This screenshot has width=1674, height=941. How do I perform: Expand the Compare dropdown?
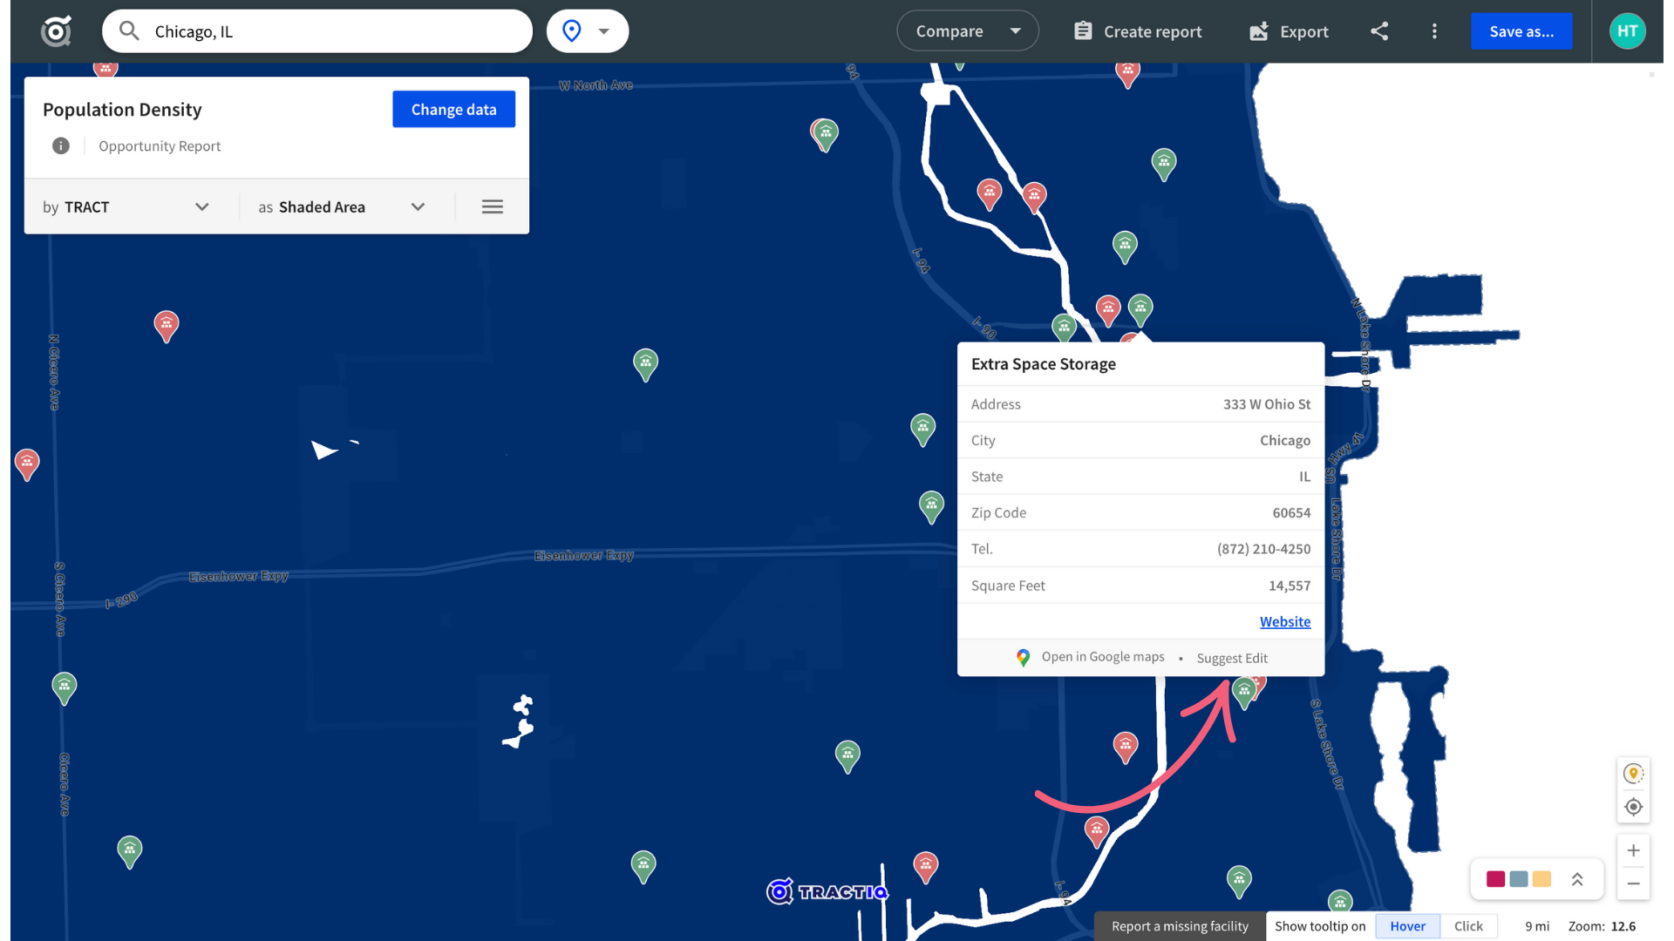click(x=968, y=31)
